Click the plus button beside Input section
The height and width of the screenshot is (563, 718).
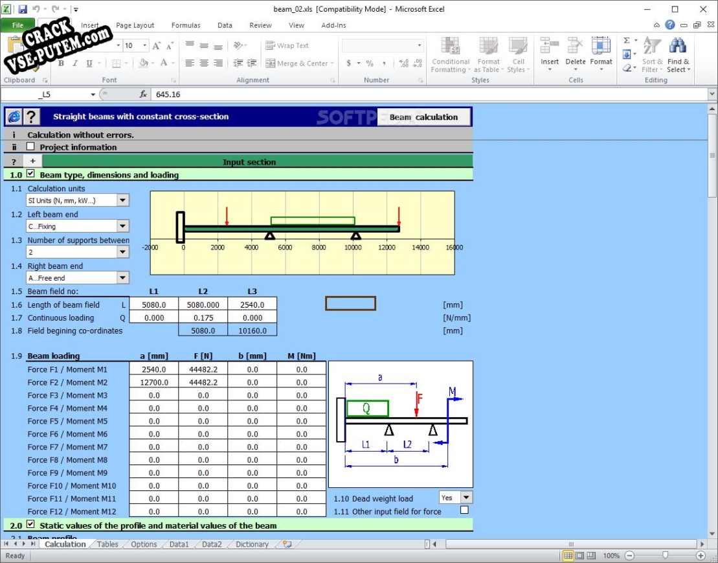point(32,161)
